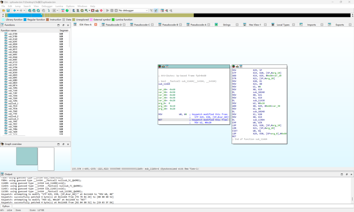The width and height of the screenshot is (354, 212).
Task: Click the orange 'Library function' legend swatch
Action: point(3,20)
